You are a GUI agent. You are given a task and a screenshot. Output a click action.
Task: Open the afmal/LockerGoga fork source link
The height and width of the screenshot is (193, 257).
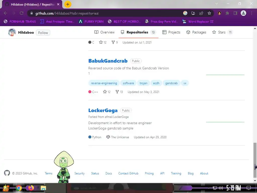tap(117, 117)
